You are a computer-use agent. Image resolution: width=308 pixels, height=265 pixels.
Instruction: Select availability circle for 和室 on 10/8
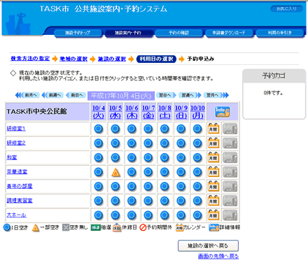tap(164, 157)
